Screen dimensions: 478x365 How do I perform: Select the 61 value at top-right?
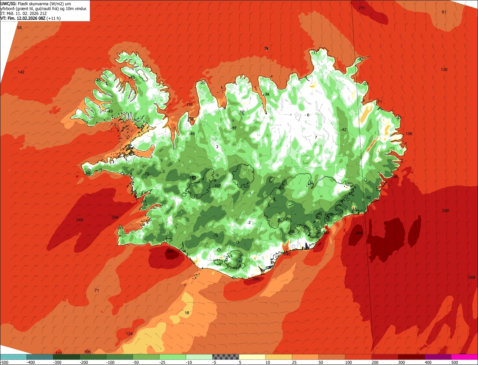(x=444, y=12)
